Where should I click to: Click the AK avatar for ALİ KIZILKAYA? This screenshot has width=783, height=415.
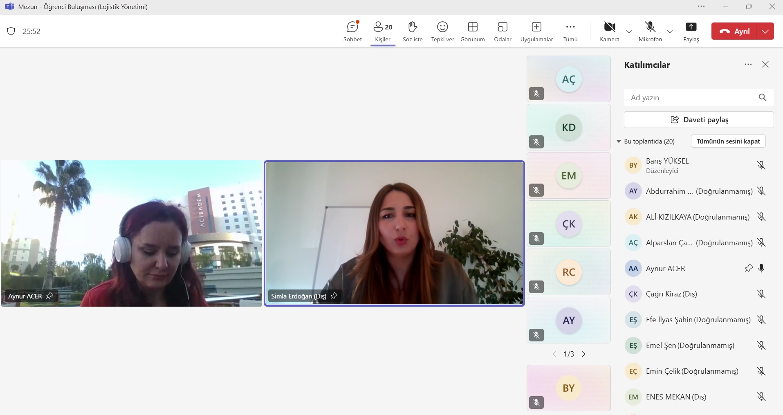click(633, 217)
